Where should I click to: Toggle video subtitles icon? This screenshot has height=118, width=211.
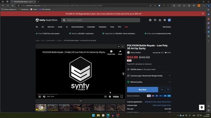pyautogui.click(x=105, y=97)
